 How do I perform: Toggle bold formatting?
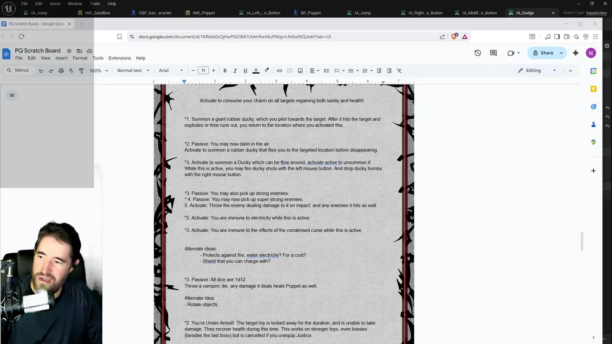pyautogui.click(x=225, y=71)
